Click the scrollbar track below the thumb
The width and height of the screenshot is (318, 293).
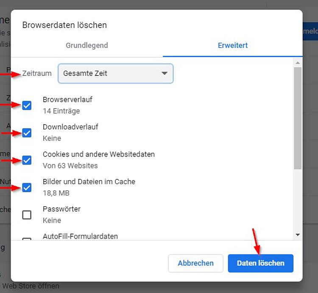coord(298,200)
